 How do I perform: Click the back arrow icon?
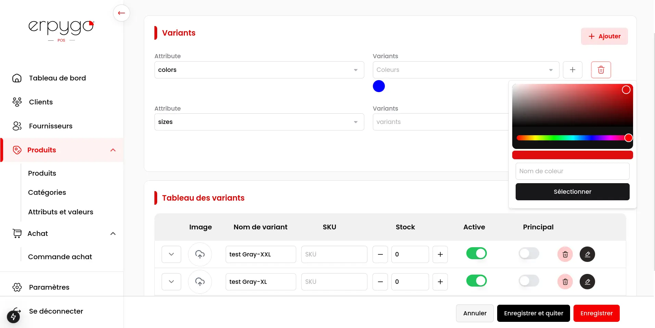click(121, 13)
